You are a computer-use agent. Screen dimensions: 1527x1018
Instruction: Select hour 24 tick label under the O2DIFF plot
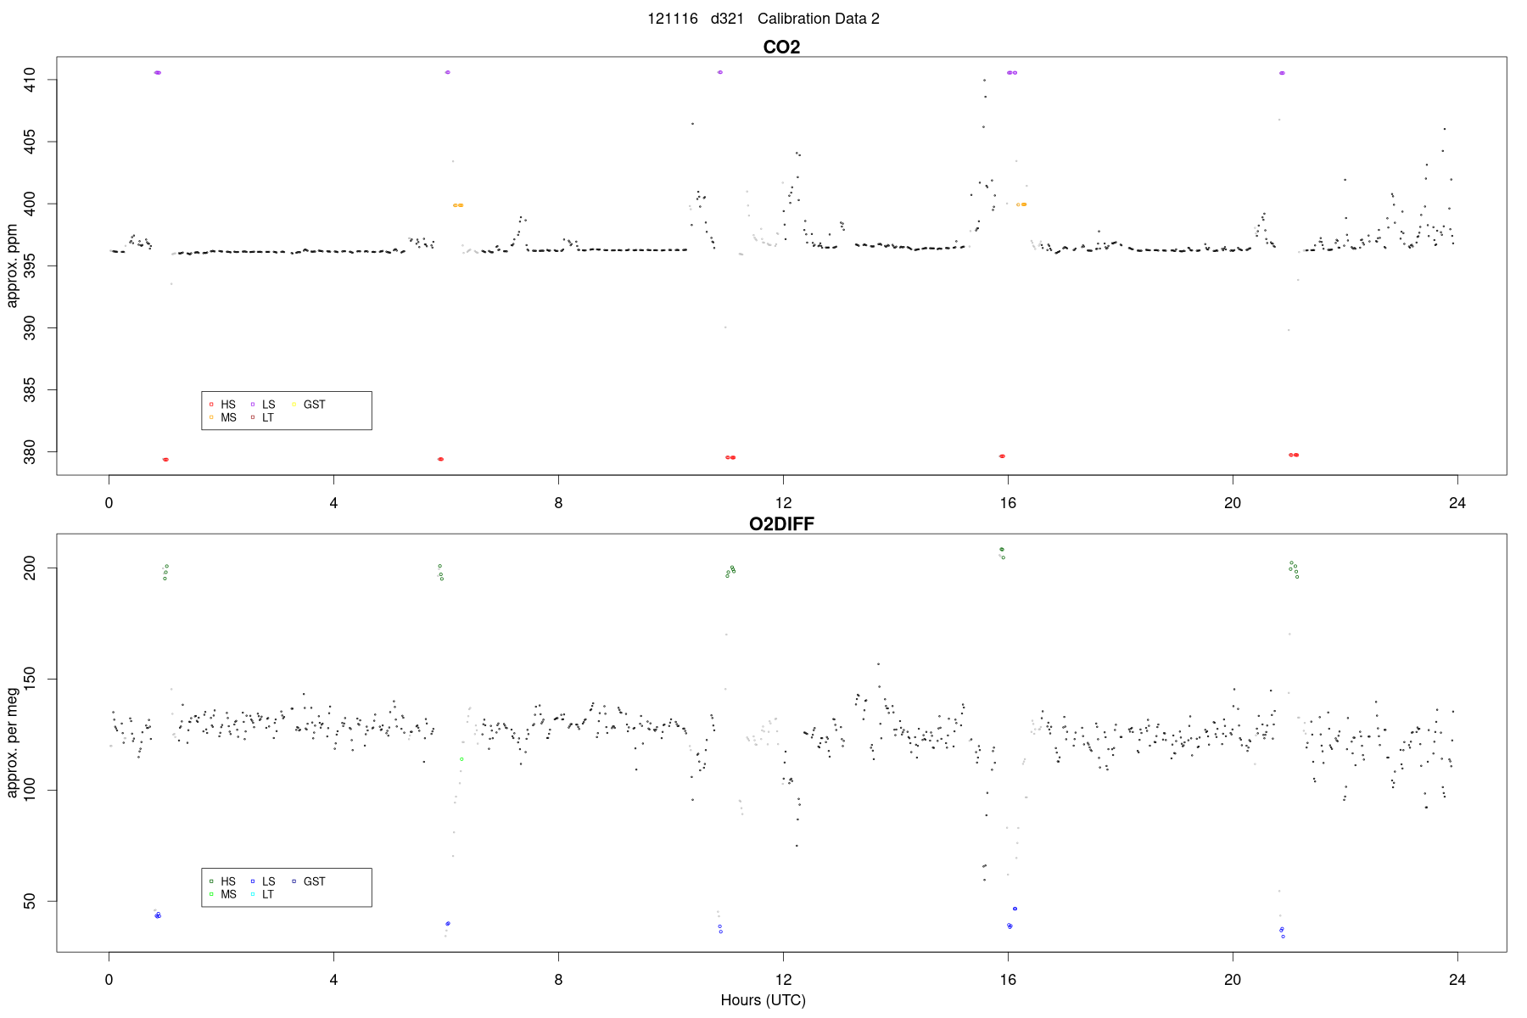1457,980
